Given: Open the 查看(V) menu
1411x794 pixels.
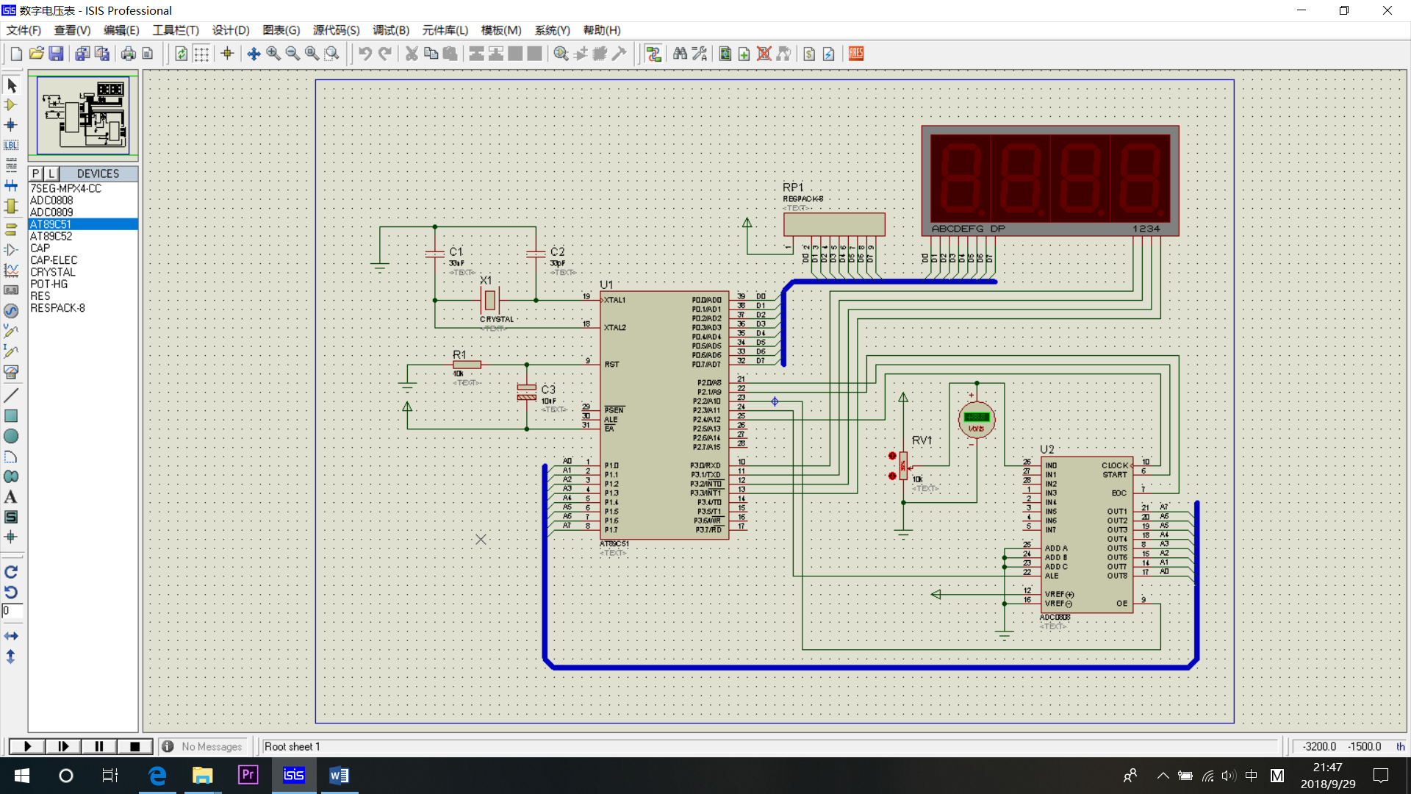Looking at the screenshot, I should pos(72,30).
